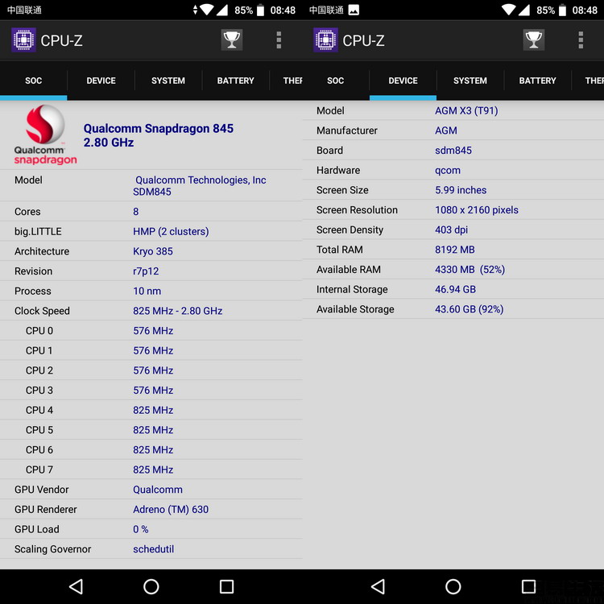This screenshot has height=604, width=604.
Task: Select GPU Vendor value 'Qualcomm'
Action: [x=158, y=490]
